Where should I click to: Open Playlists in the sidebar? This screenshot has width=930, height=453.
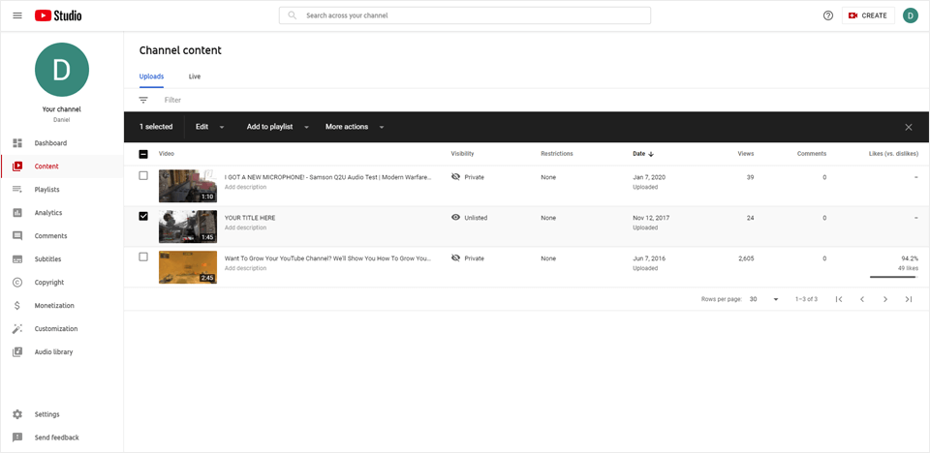(x=62, y=189)
